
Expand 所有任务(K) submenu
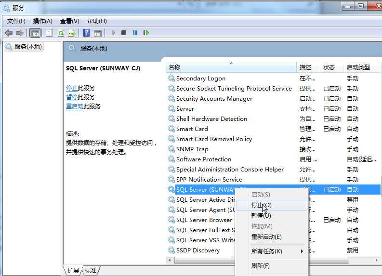pos(272,251)
